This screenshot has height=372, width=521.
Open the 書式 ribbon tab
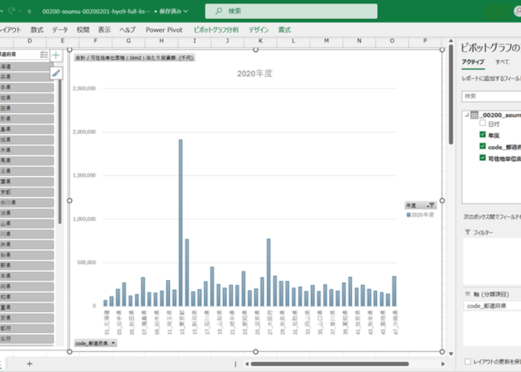tap(284, 30)
